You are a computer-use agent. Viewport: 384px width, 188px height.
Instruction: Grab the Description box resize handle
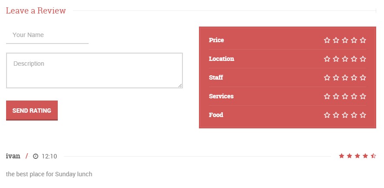tap(180, 85)
